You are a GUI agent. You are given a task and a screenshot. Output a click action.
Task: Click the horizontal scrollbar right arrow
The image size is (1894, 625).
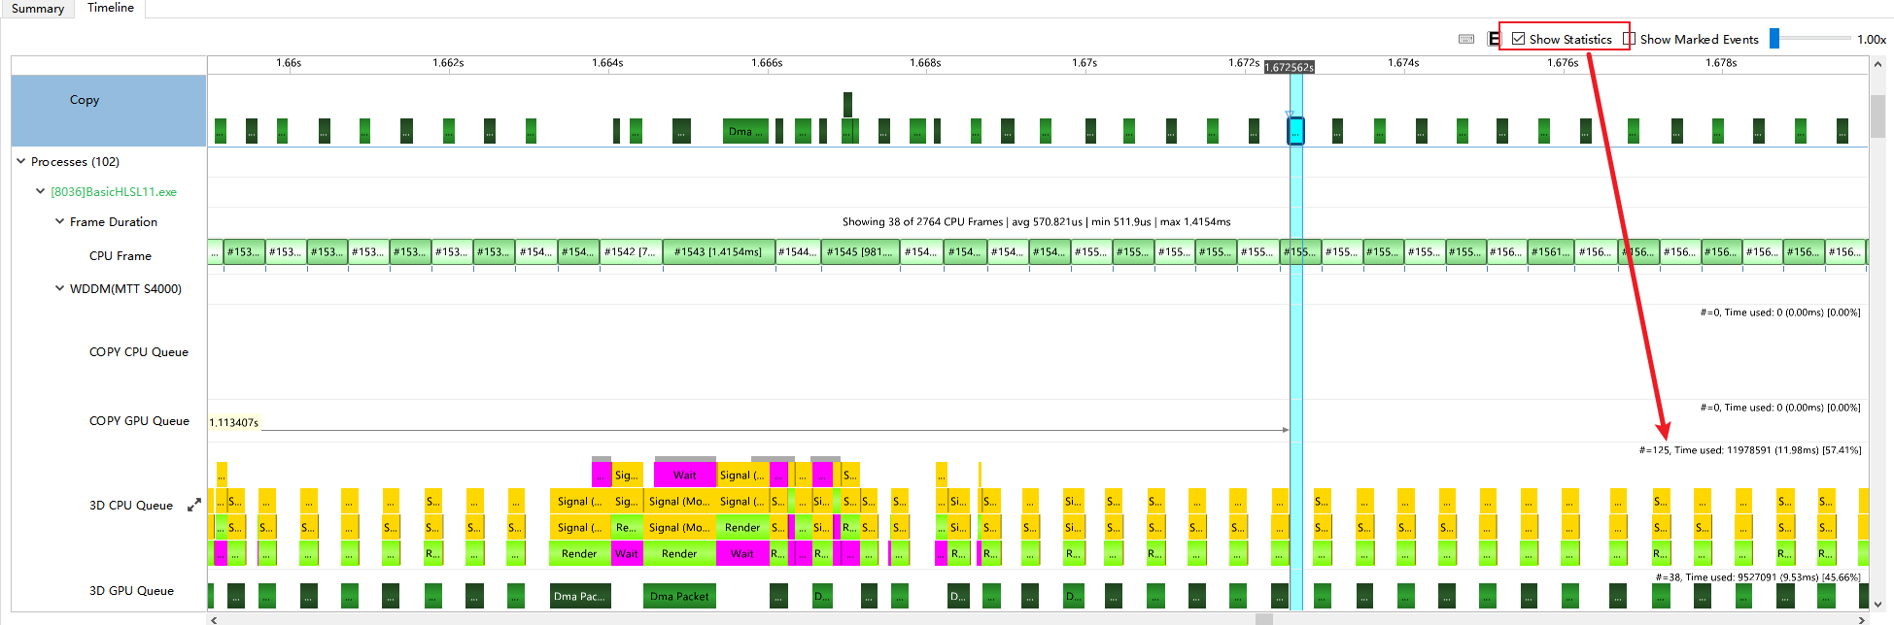pyautogui.click(x=1862, y=619)
